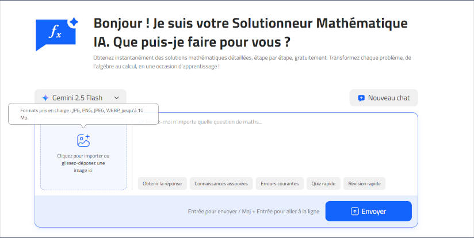The height and width of the screenshot is (238, 474).
Task: Select the Obtenir la réponse chip
Action: click(162, 183)
